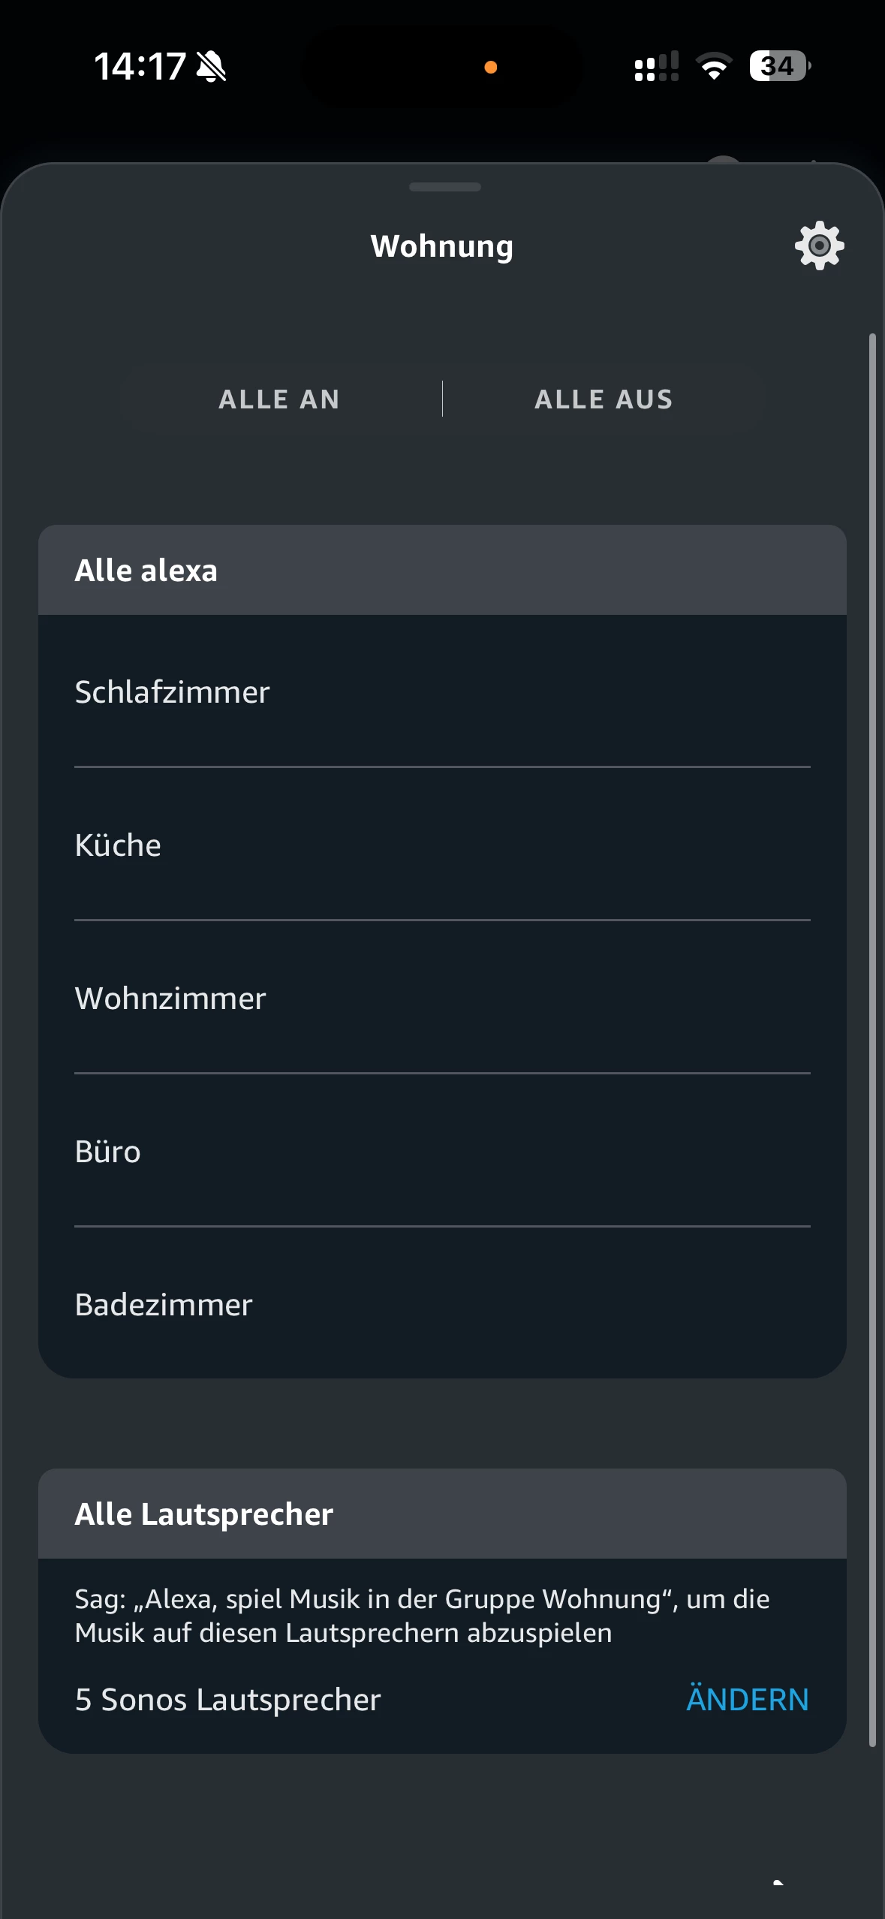Tap the 14:17 clock in status bar

(x=140, y=66)
